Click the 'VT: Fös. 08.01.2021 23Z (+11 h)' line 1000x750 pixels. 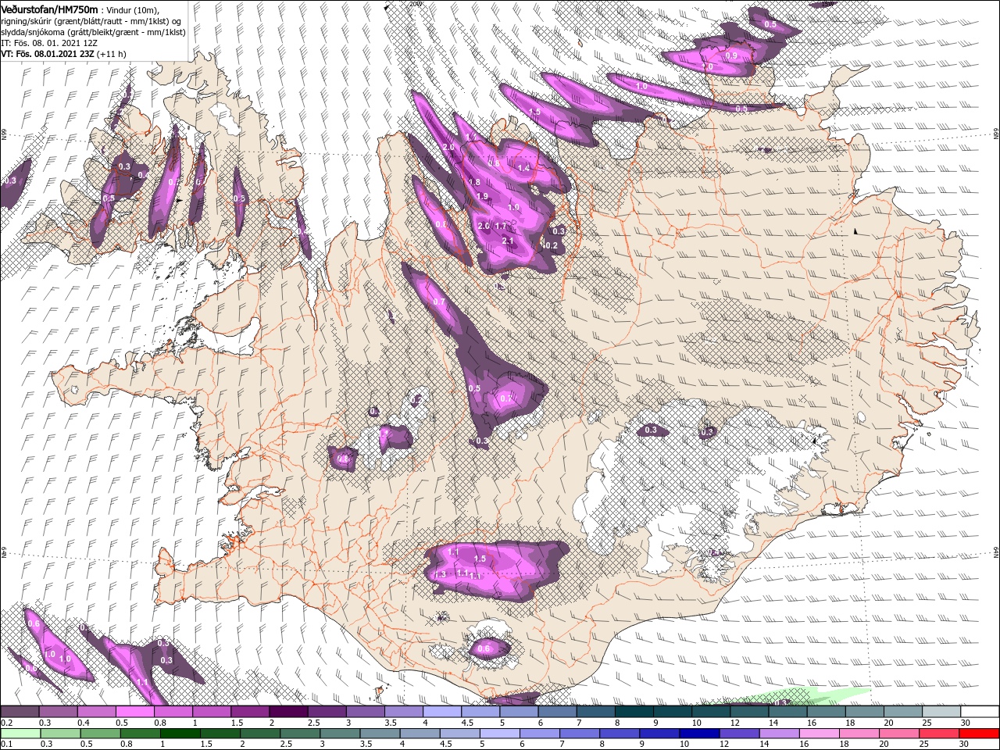[x=63, y=54]
